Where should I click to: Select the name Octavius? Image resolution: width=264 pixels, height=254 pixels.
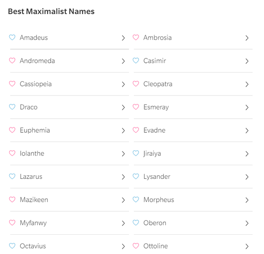33,246
